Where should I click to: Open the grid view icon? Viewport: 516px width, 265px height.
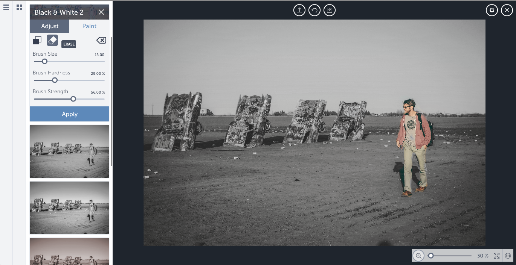(19, 8)
